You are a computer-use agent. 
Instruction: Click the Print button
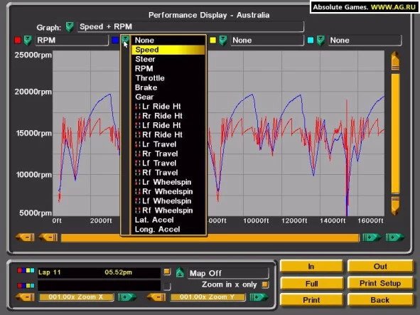tap(311, 300)
